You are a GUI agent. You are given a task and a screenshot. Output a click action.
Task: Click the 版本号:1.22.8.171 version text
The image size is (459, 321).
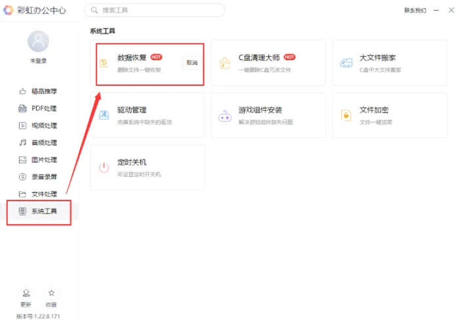[x=38, y=316]
